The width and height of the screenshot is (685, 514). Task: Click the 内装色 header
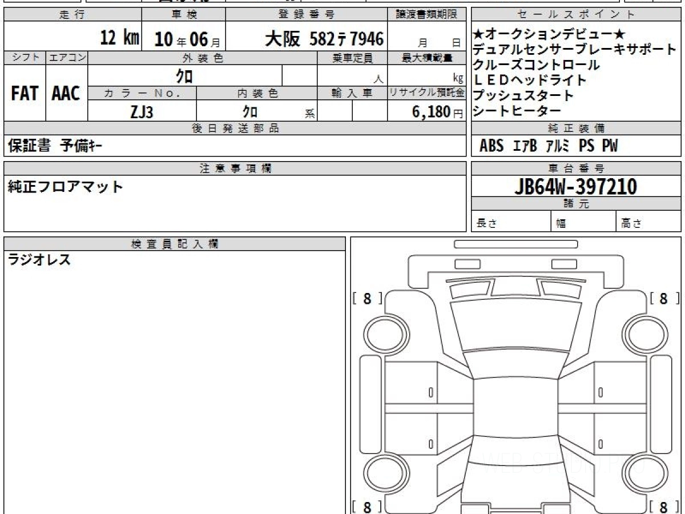(x=257, y=94)
